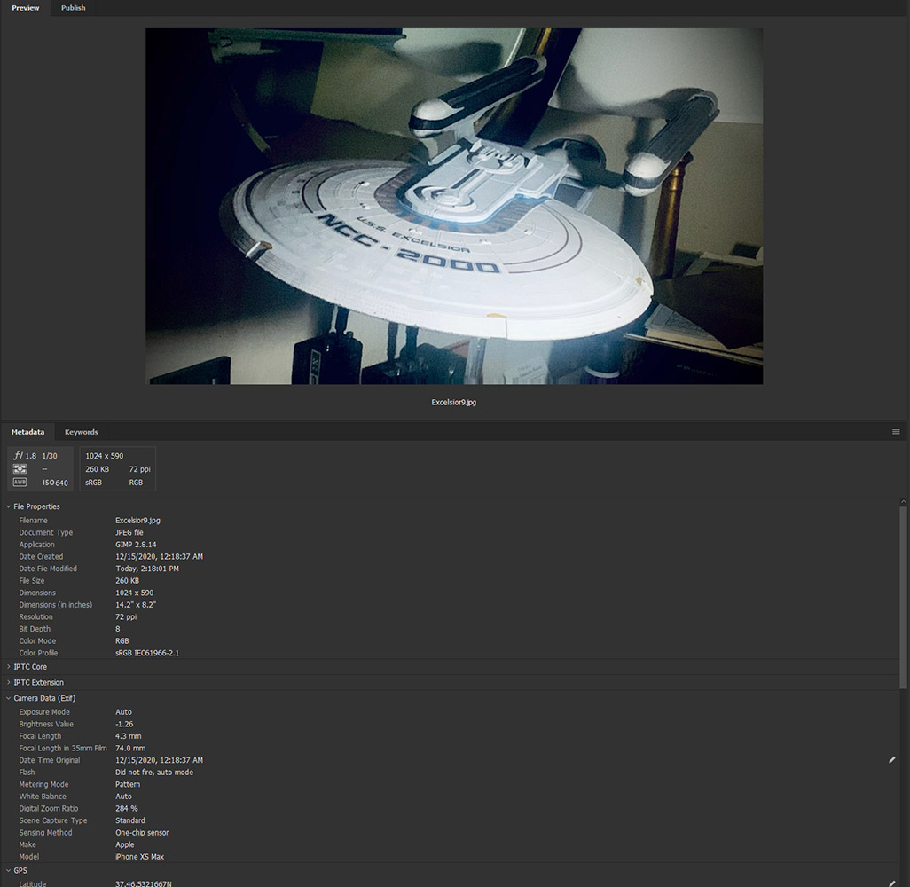Viewport: 910px width, 887px height.
Task: Switch to the Preview tab
Action: click(x=26, y=8)
